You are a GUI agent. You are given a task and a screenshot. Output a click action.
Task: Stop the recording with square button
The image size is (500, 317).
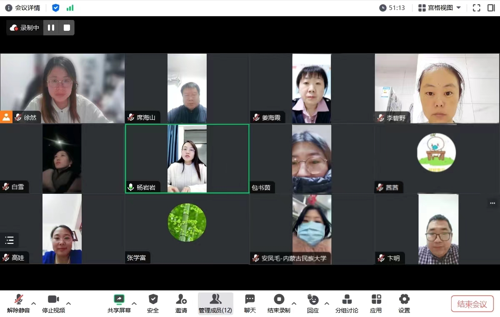pos(67,28)
